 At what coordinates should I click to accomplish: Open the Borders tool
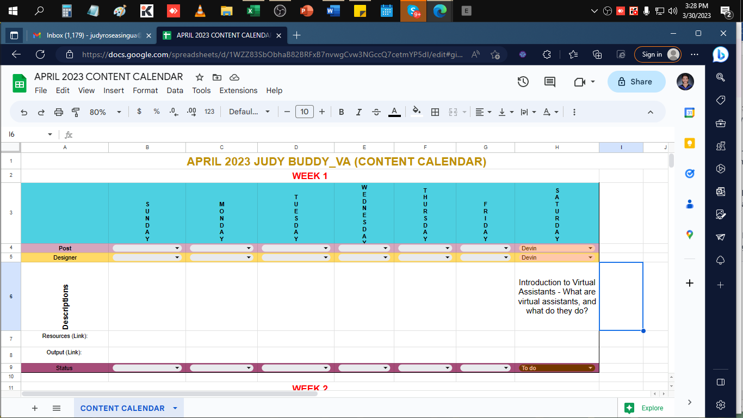[435, 112]
